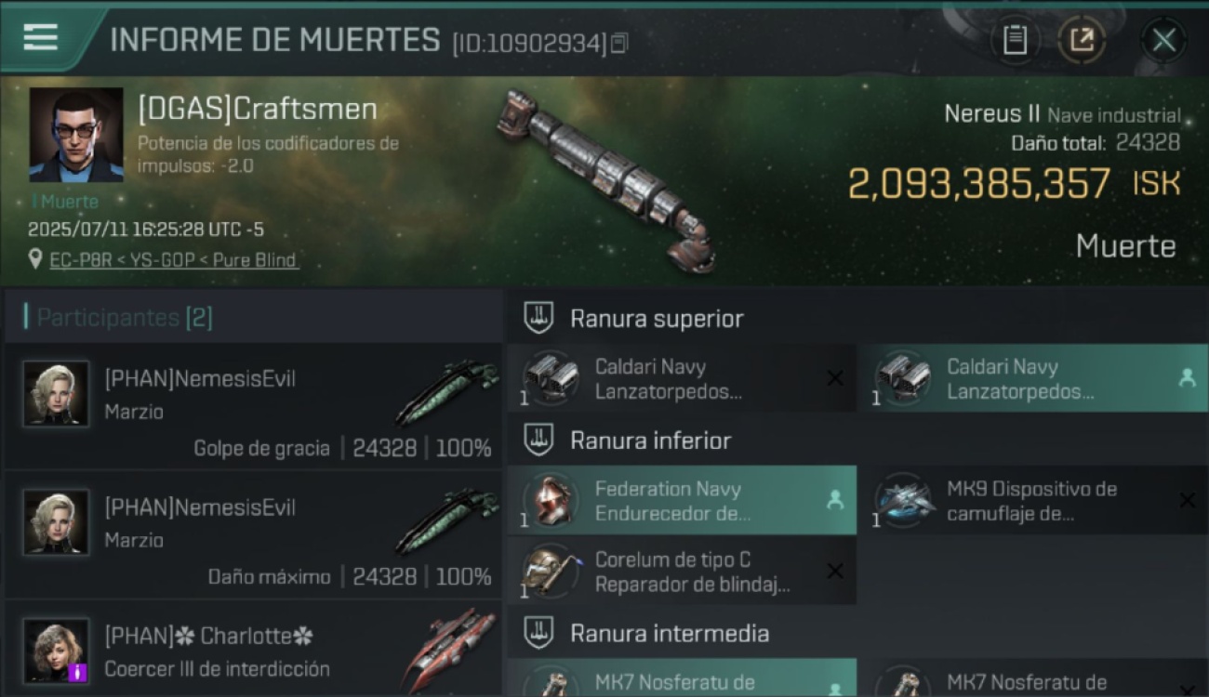Open Charlotte participant portrait
Screen dimensions: 1209x697
point(57,650)
